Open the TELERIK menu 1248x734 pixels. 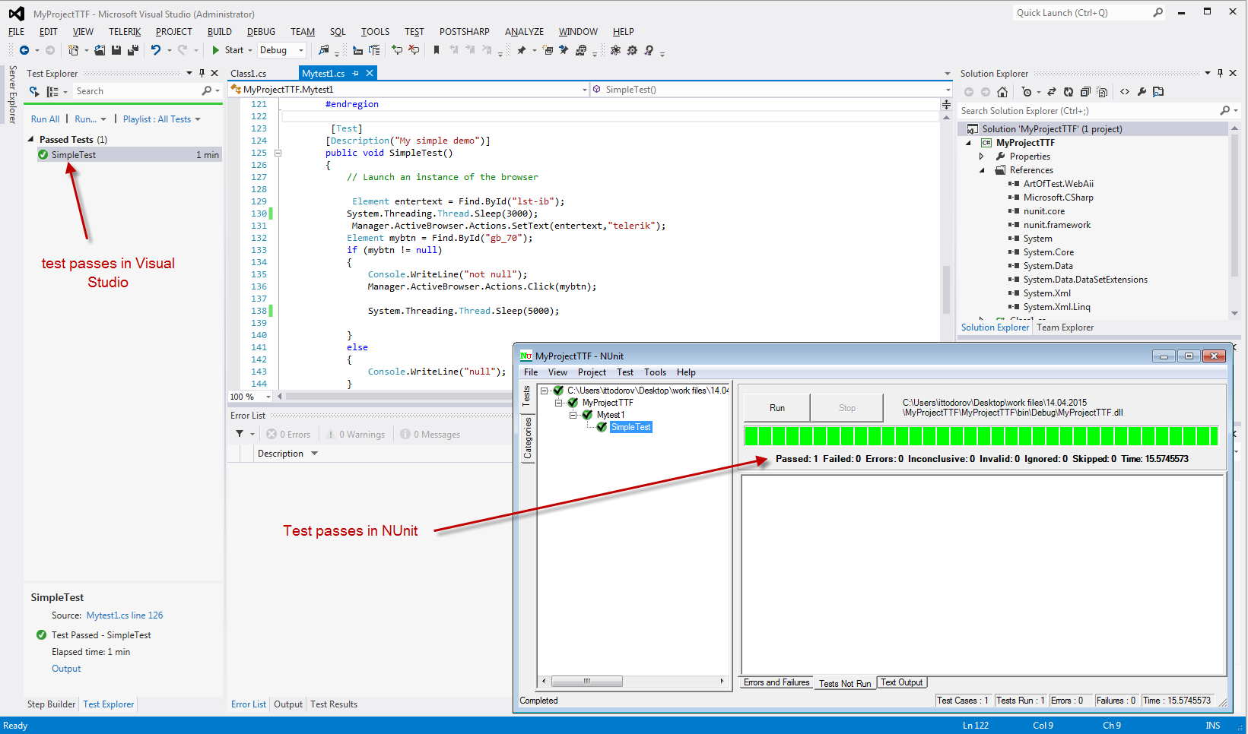pos(125,32)
